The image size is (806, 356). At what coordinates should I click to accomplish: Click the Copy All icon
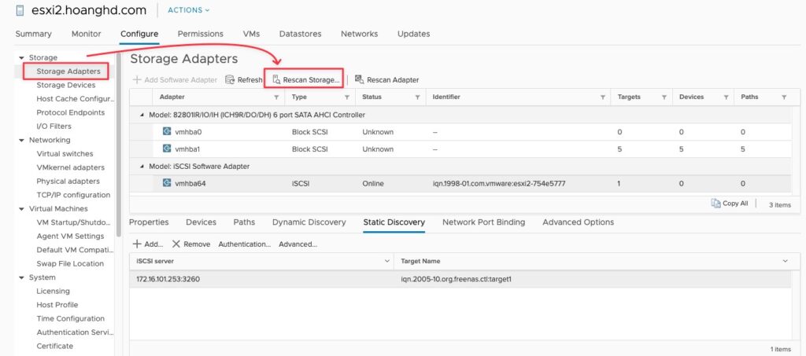(x=715, y=204)
